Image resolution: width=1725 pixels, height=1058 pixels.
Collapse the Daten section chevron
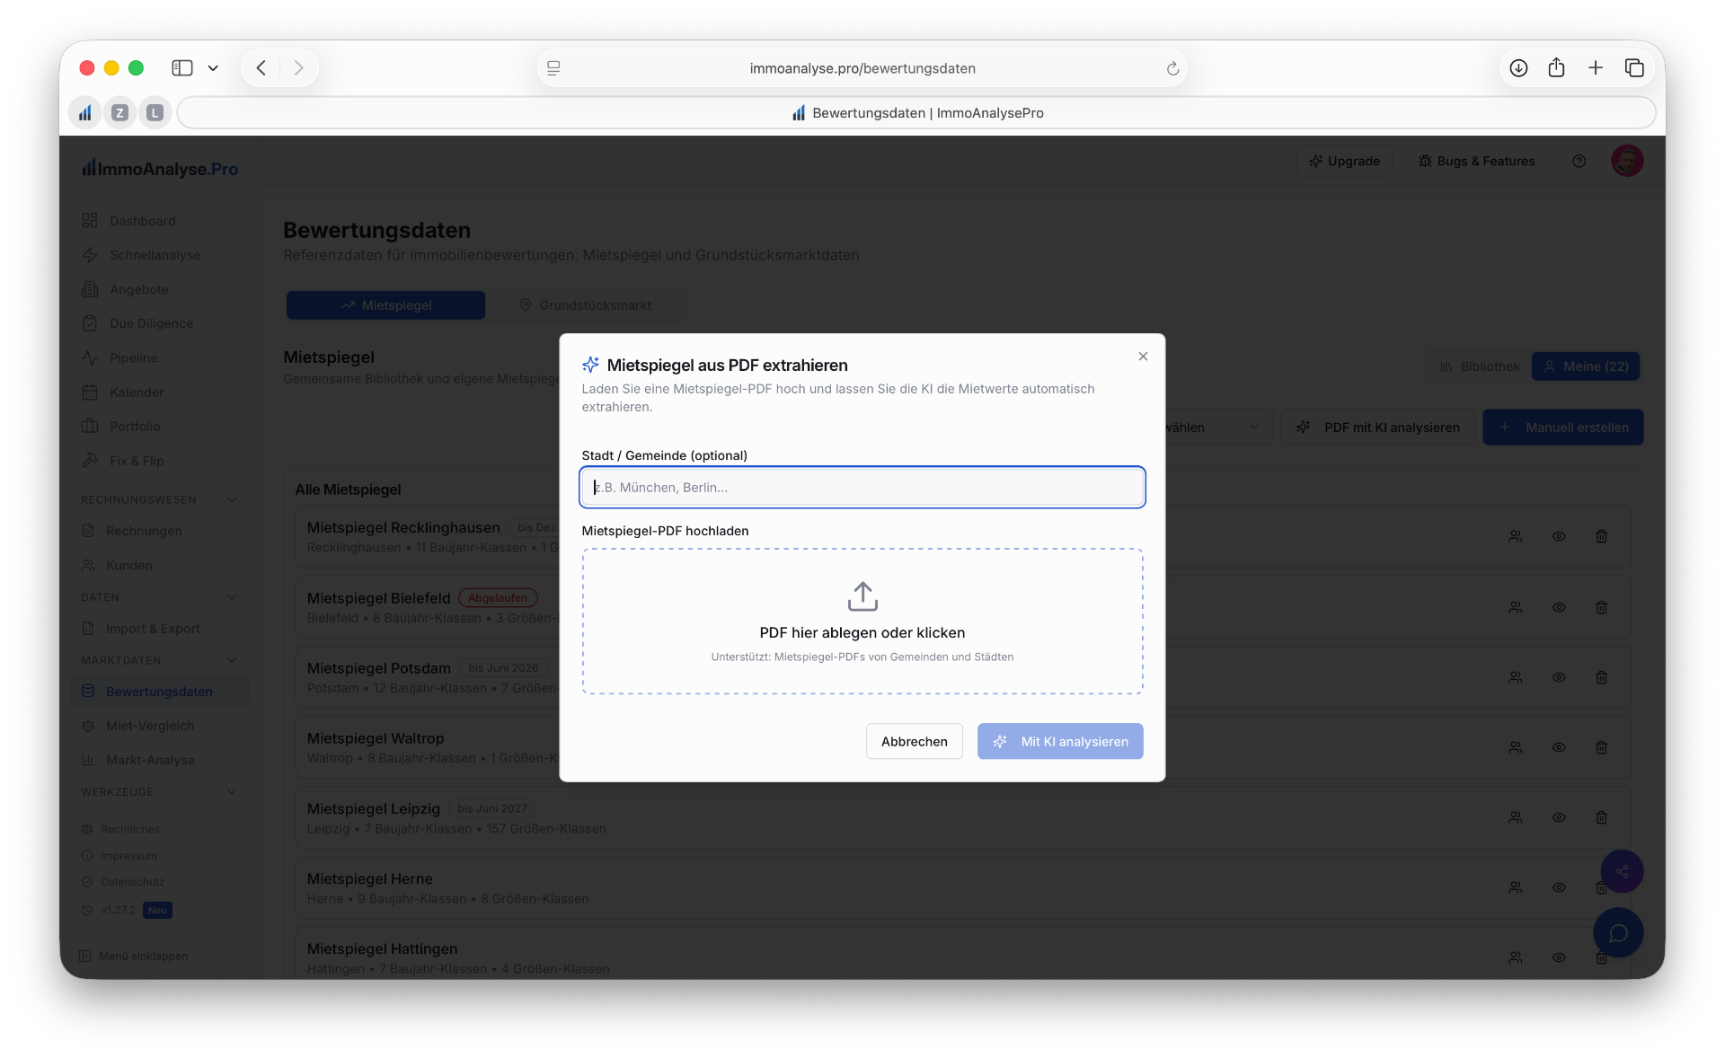click(x=232, y=597)
